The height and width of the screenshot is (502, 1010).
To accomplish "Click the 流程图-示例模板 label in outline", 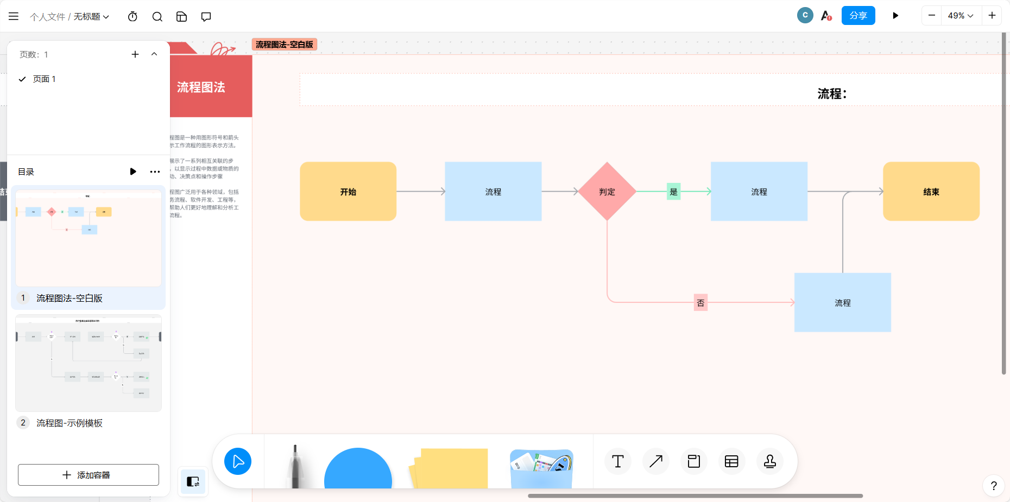I will pyautogui.click(x=70, y=423).
